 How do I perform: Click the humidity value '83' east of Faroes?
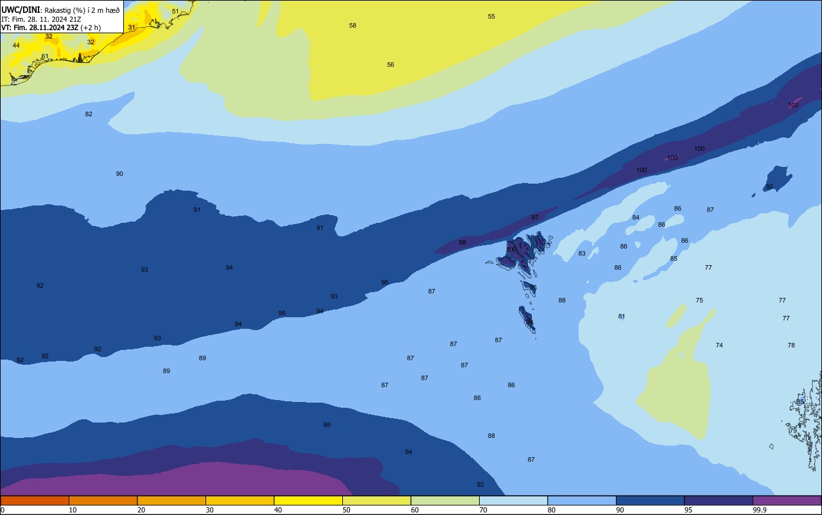(582, 254)
